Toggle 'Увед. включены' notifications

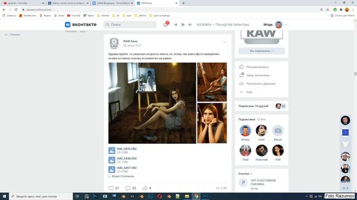258,76
